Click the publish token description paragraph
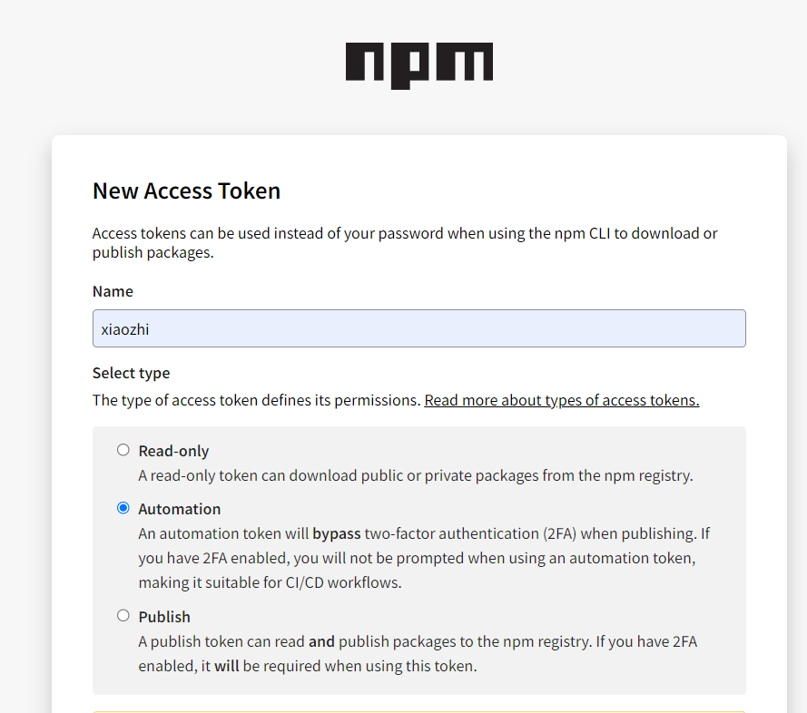 (418, 653)
